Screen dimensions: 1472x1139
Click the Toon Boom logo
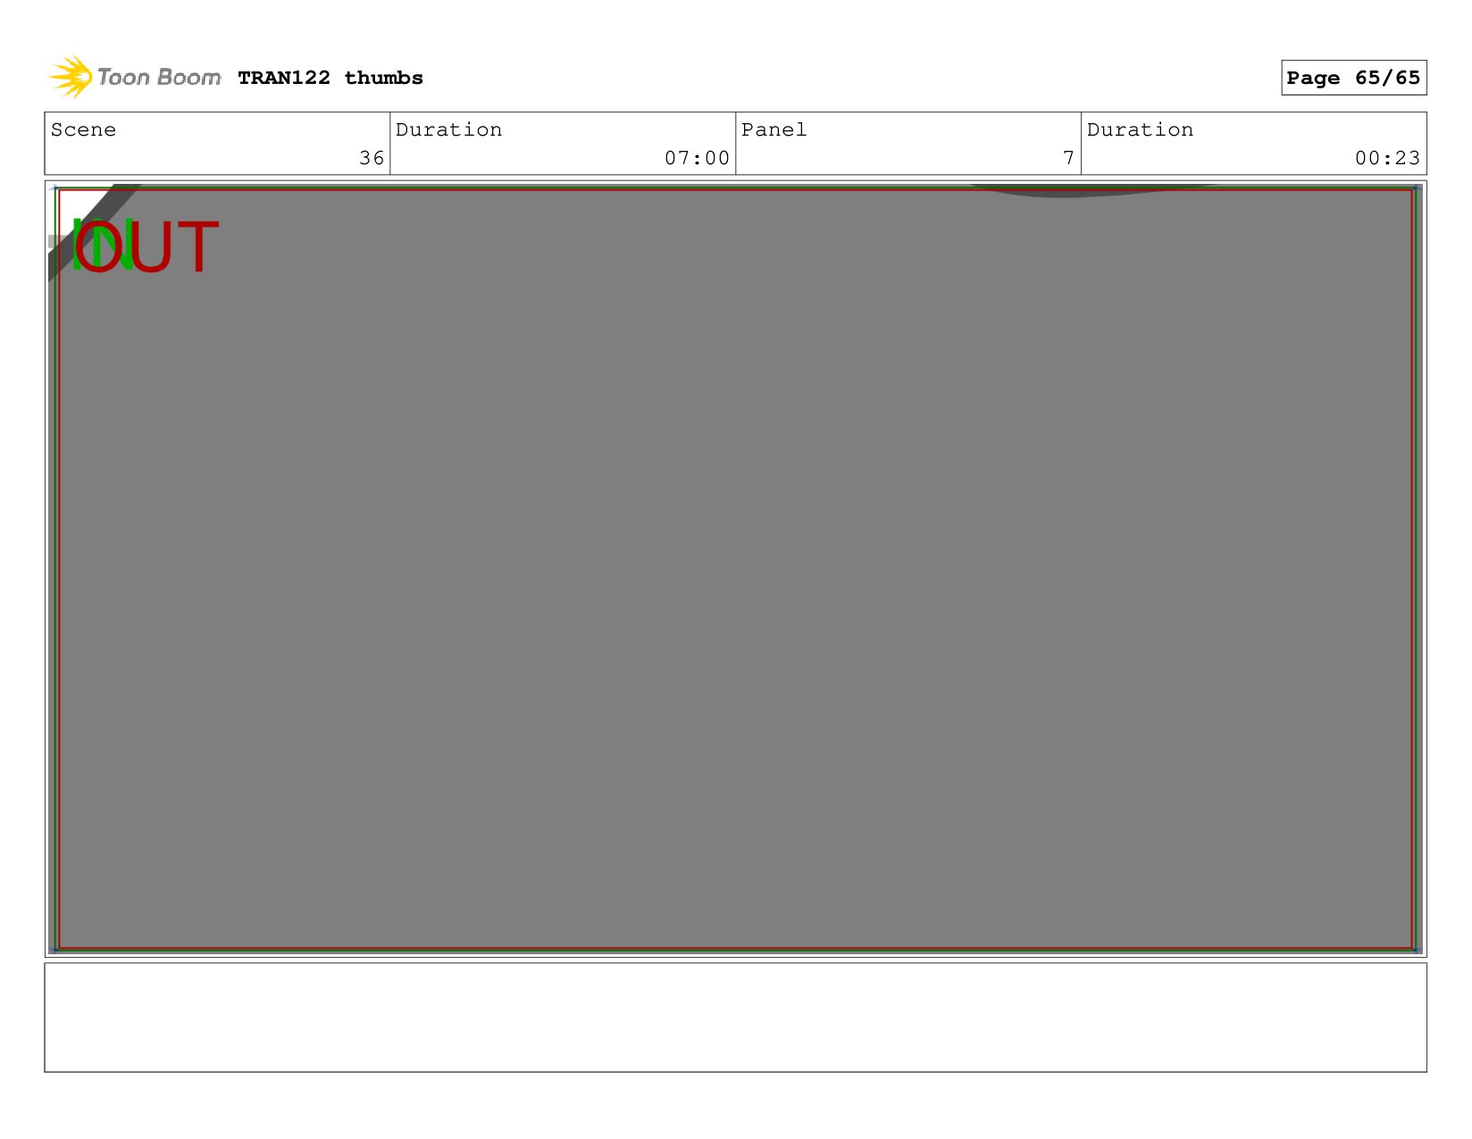[x=134, y=77]
